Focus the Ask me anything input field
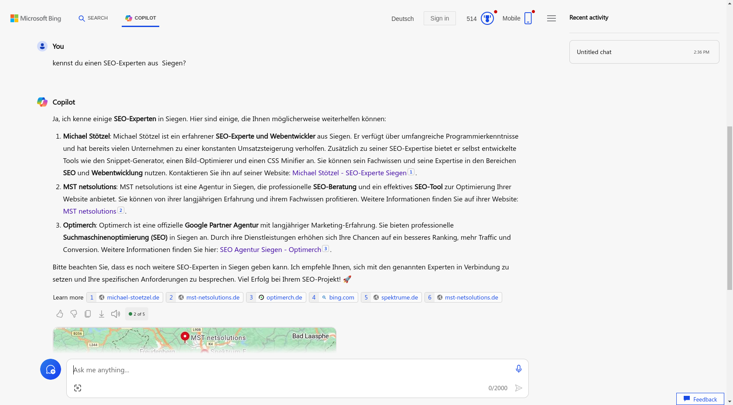This screenshot has width=733, height=405. (x=292, y=370)
